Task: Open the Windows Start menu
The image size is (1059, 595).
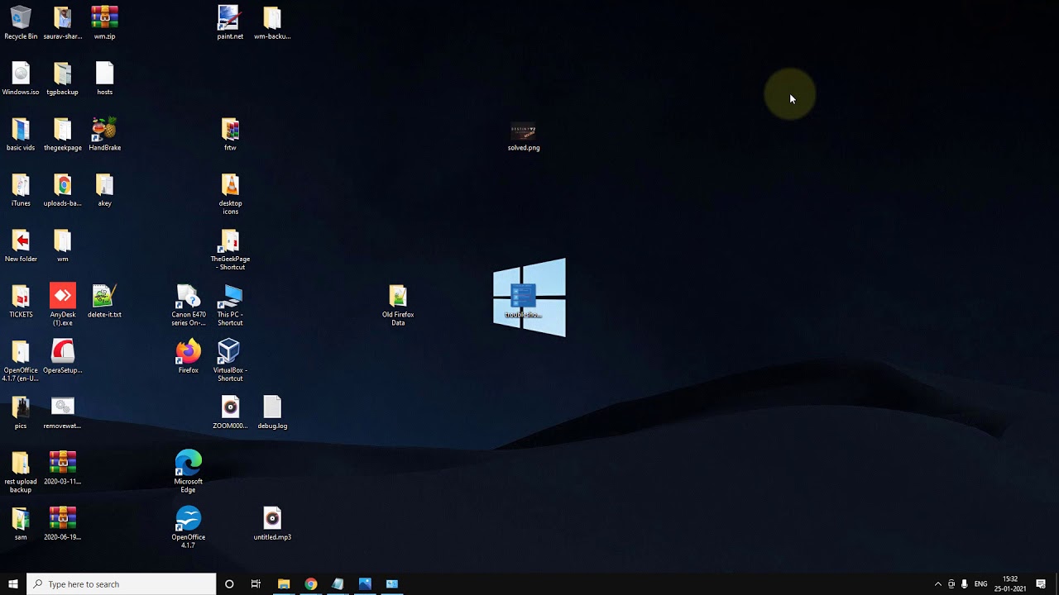Action: pyautogui.click(x=13, y=584)
